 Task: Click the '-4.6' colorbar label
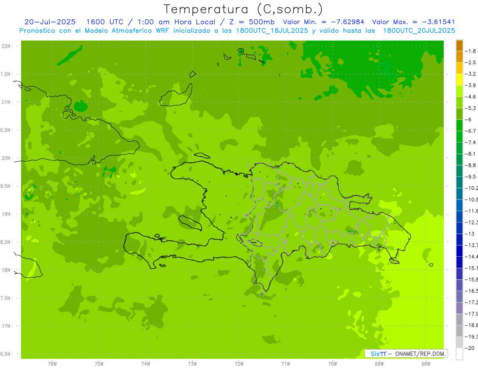[x=471, y=97]
